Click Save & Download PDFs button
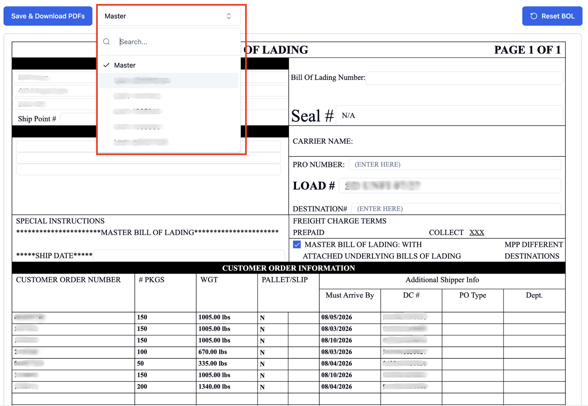588x406 pixels. point(48,16)
